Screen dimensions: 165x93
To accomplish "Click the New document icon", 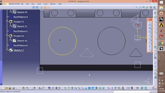I will [3, 88].
